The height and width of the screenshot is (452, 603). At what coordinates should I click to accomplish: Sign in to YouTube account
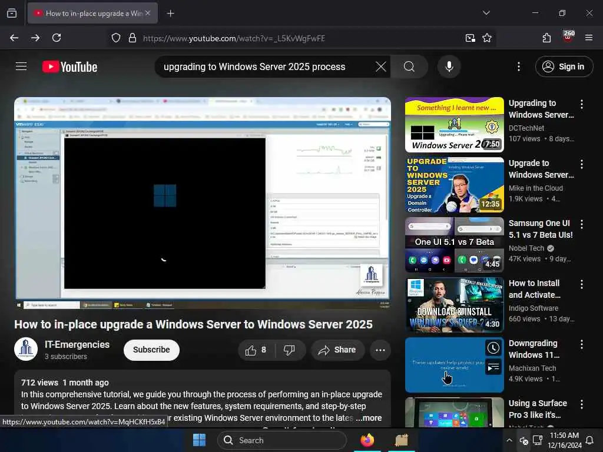pyautogui.click(x=564, y=67)
